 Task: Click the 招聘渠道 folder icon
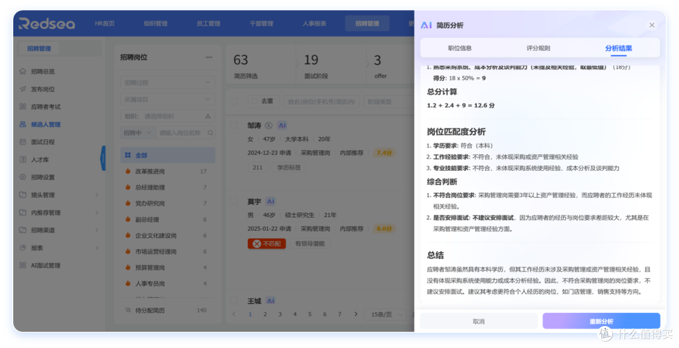(23, 230)
